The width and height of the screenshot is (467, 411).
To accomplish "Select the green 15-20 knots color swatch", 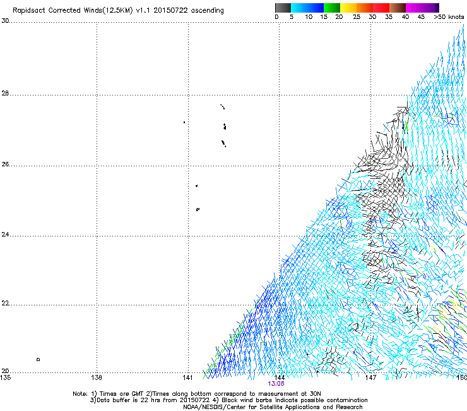I will click(x=332, y=8).
